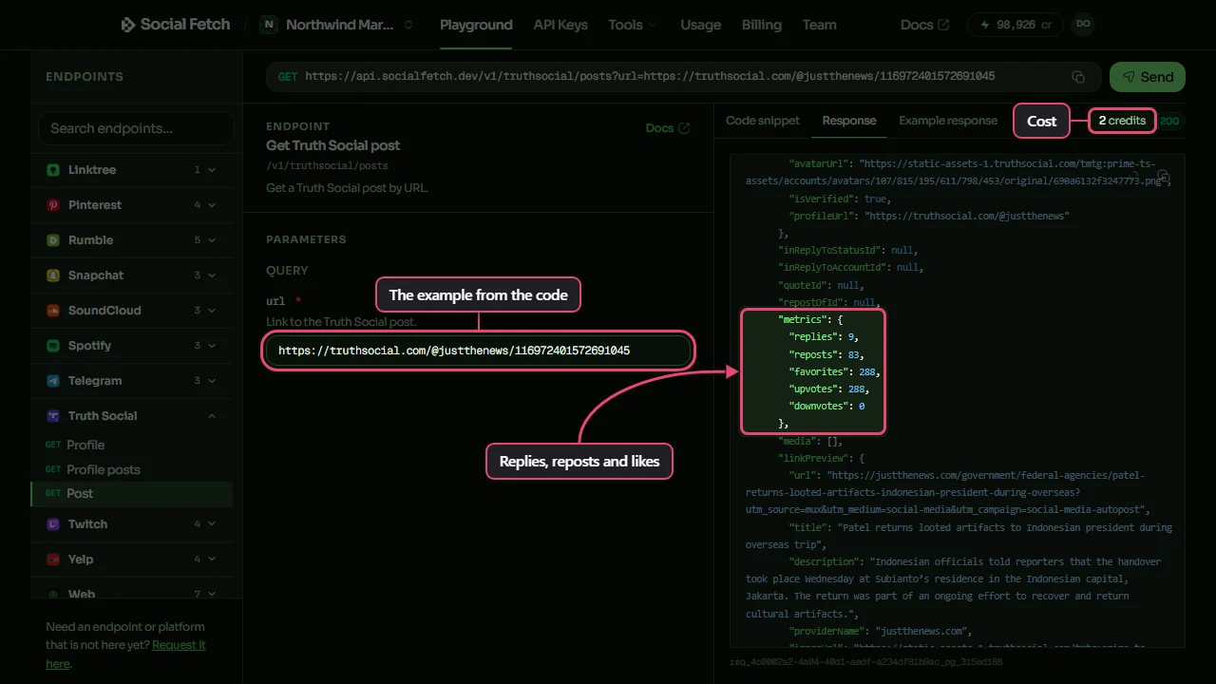Viewport: 1216px width, 684px height.
Task: Click the Linktree platform icon
Action: (53, 170)
